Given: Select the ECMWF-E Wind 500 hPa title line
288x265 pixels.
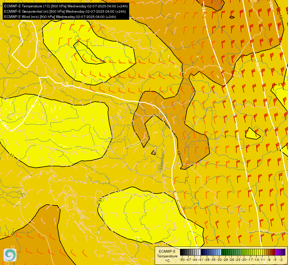Looking at the screenshot, I should (x=60, y=17).
